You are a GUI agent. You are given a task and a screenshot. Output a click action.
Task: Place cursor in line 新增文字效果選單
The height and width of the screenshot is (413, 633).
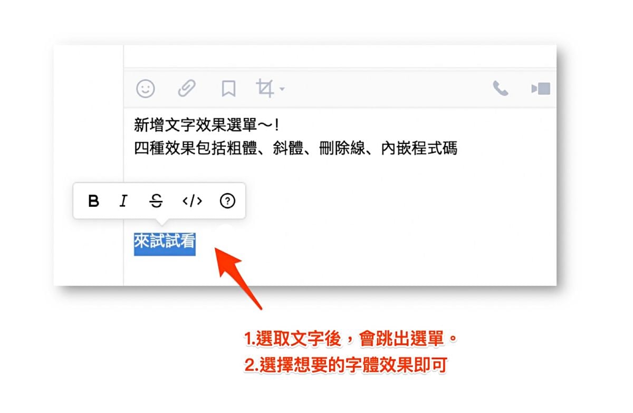(x=206, y=125)
